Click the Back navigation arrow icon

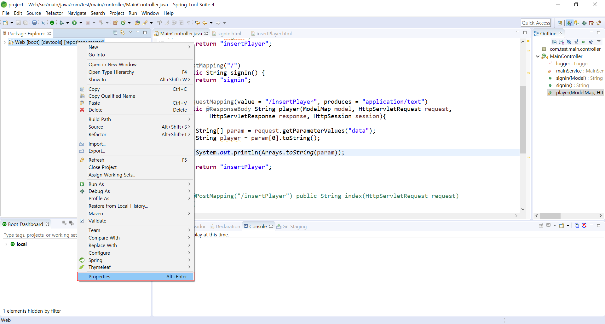pos(205,23)
